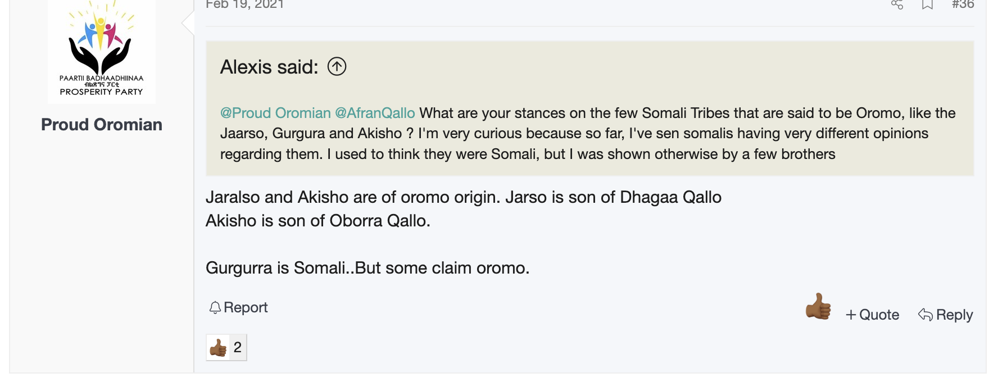
Task: Add this post to multi-quote with +Quote
Action: [x=873, y=315]
